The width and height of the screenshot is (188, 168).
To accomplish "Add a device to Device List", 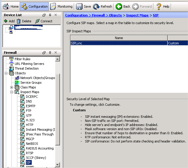I will pyautogui.click(x=9, y=21).
